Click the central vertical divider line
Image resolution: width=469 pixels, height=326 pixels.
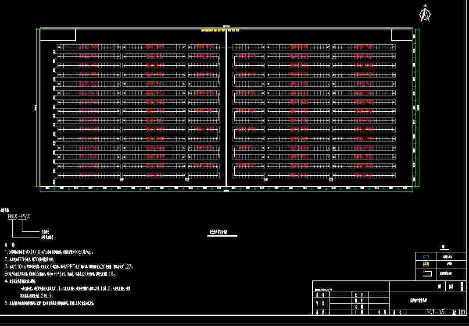point(226,114)
